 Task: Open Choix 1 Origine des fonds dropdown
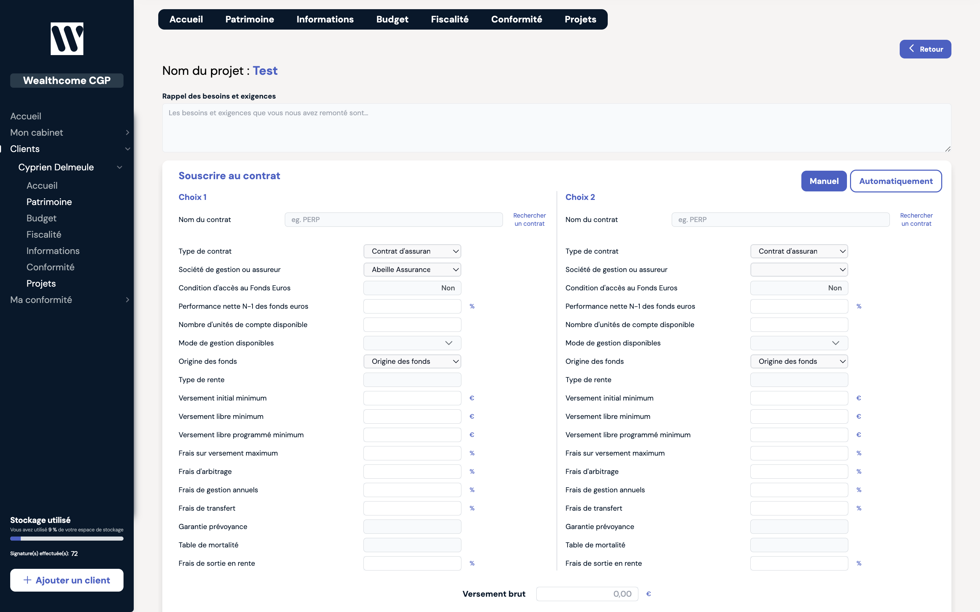coord(412,361)
